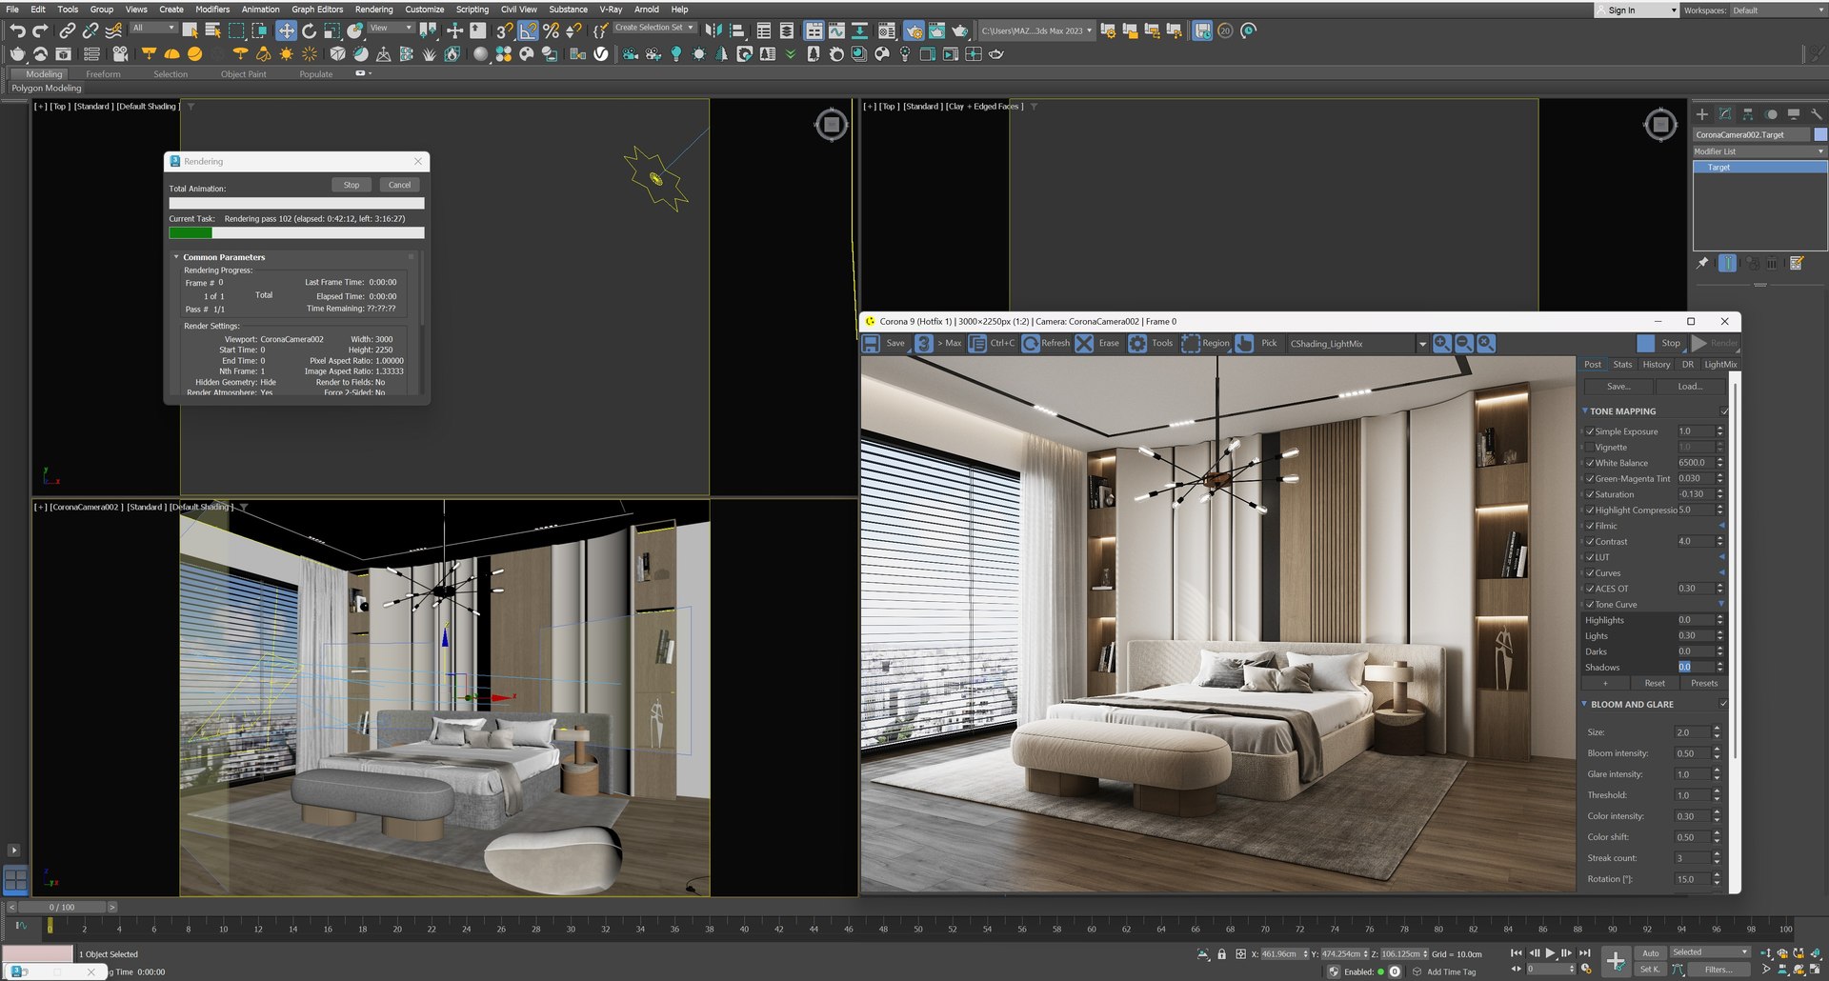Click the Pick hand icon
This screenshot has height=981, width=1829.
pos(1244,344)
